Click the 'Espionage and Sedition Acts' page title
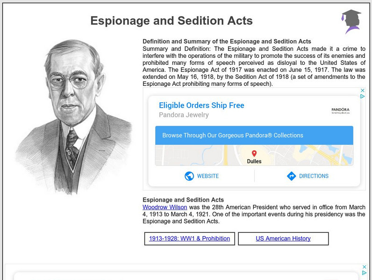Image resolution: width=372 pixels, height=280 pixels. [x=171, y=21]
